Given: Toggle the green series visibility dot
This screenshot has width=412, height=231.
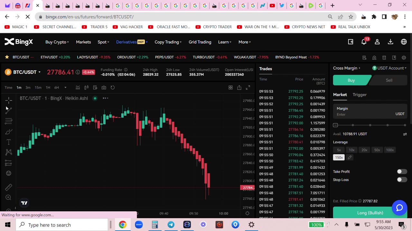Looking at the screenshot, I should click(x=95, y=98).
